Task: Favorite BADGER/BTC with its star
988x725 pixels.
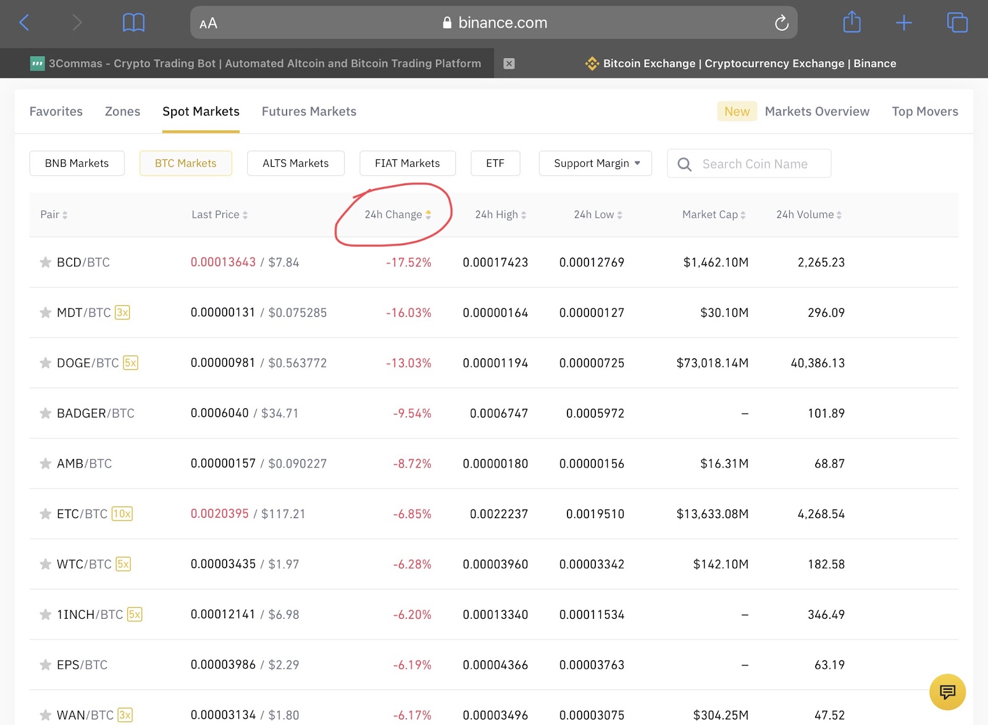Action: pos(45,413)
